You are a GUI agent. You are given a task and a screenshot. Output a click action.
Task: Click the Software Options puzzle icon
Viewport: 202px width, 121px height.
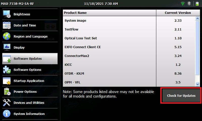point(7,70)
